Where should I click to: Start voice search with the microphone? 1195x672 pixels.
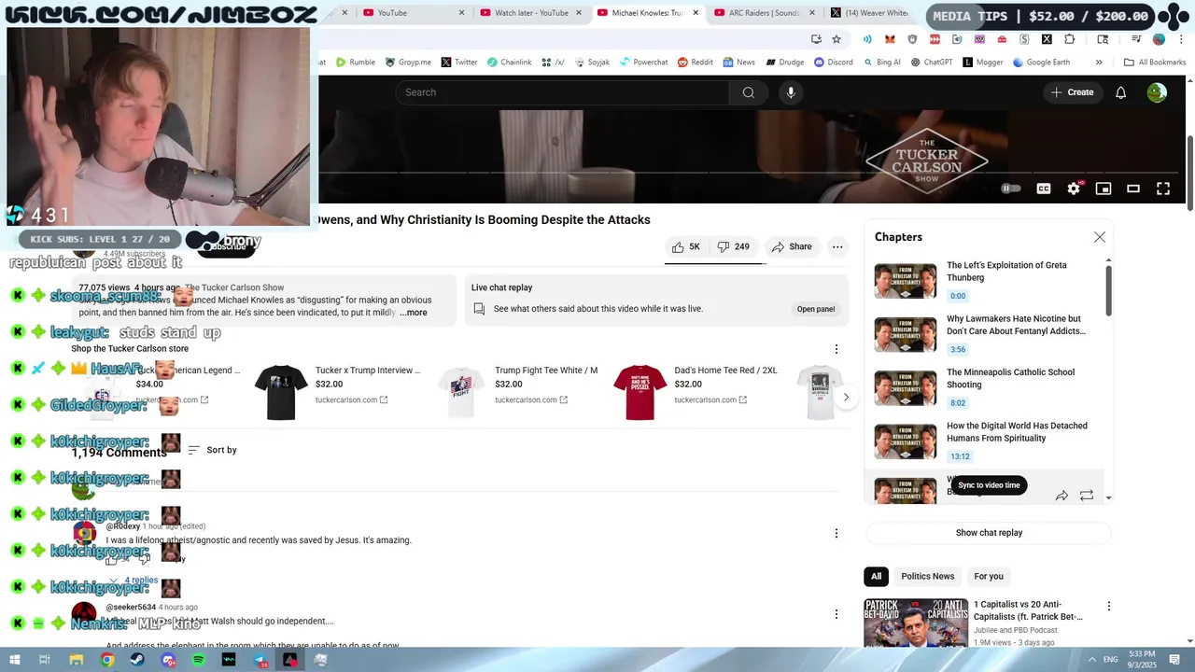791,92
